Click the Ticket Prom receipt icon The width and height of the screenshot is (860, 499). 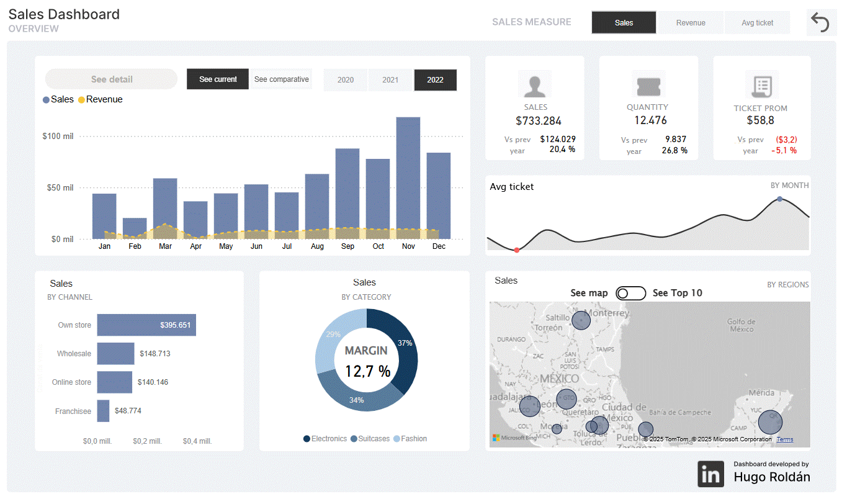click(762, 85)
